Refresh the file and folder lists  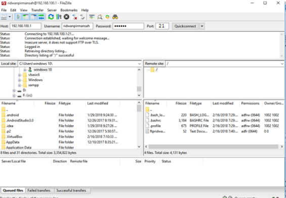pos(51,17)
